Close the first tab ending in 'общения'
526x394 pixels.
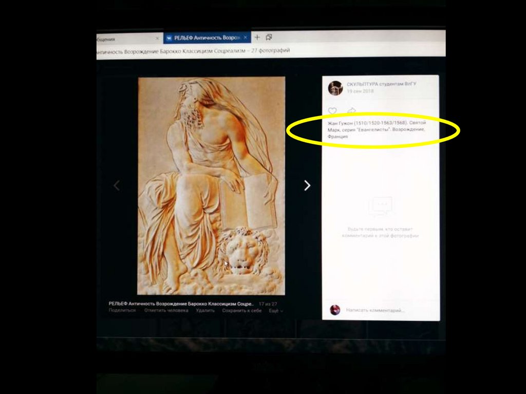[x=157, y=38]
